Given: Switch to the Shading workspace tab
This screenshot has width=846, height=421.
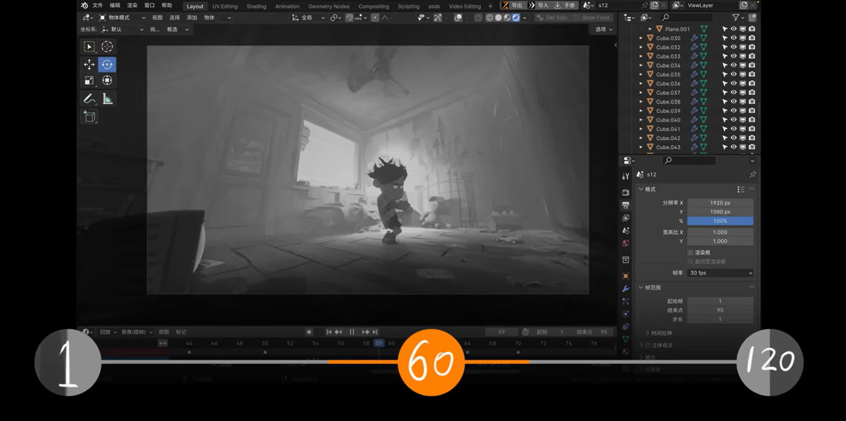Looking at the screenshot, I should pos(256,6).
